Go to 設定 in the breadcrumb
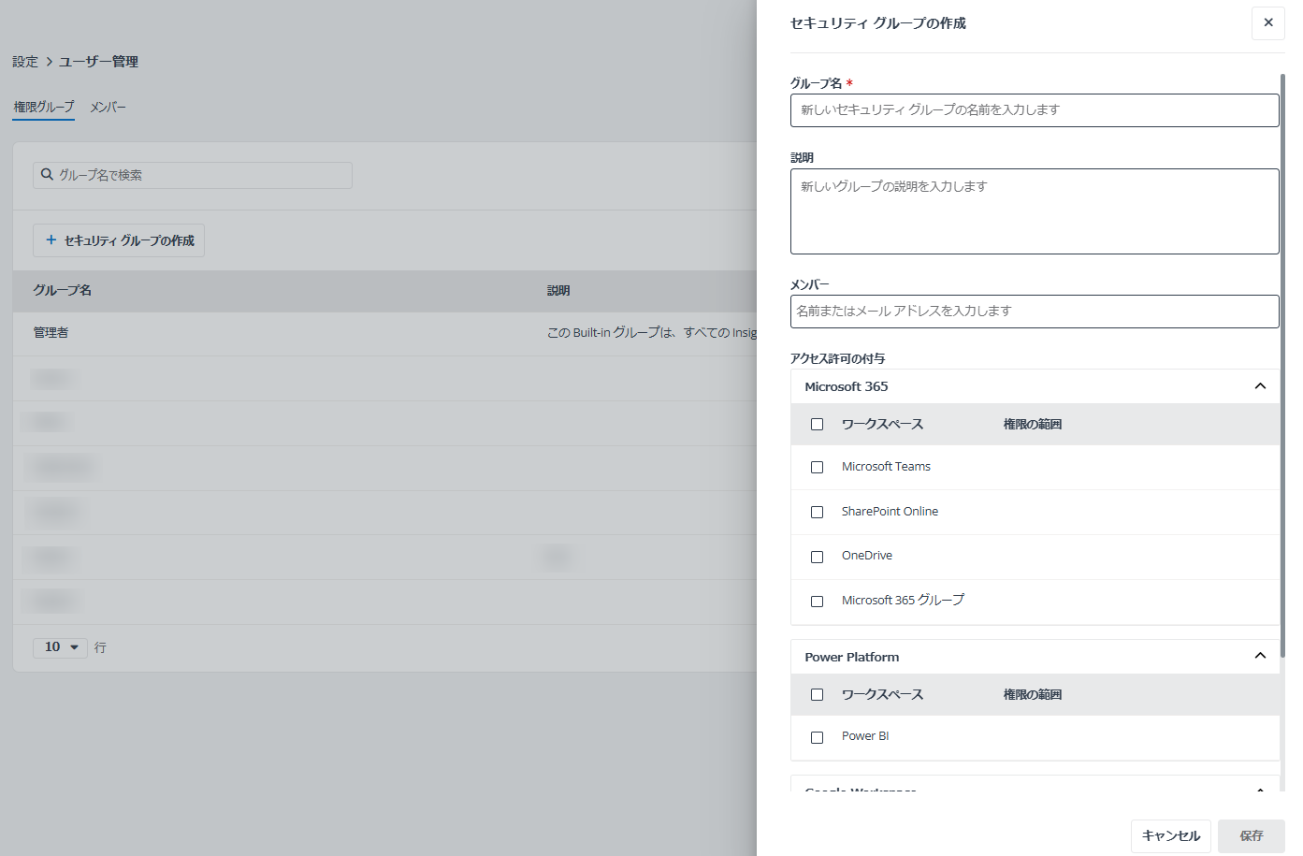Image resolution: width=1303 pixels, height=856 pixels. pyautogui.click(x=25, y=62)
